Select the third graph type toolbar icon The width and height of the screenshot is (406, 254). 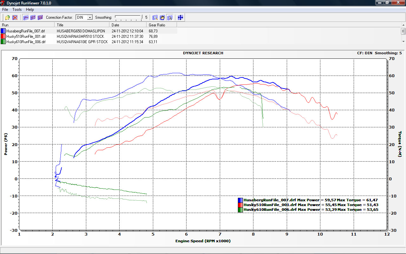pos(40,17)
